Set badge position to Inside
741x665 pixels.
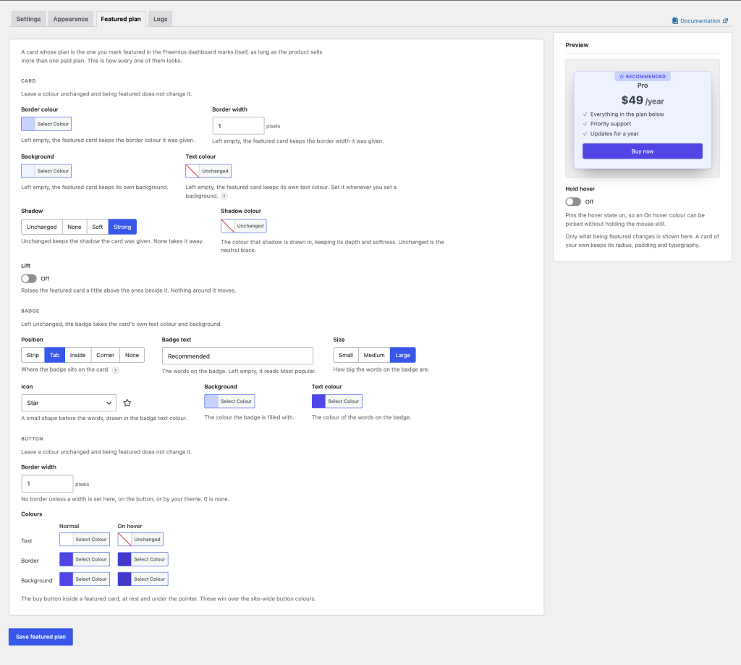pos(78,355)
